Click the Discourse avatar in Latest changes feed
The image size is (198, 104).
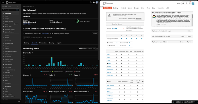(154, 17)
